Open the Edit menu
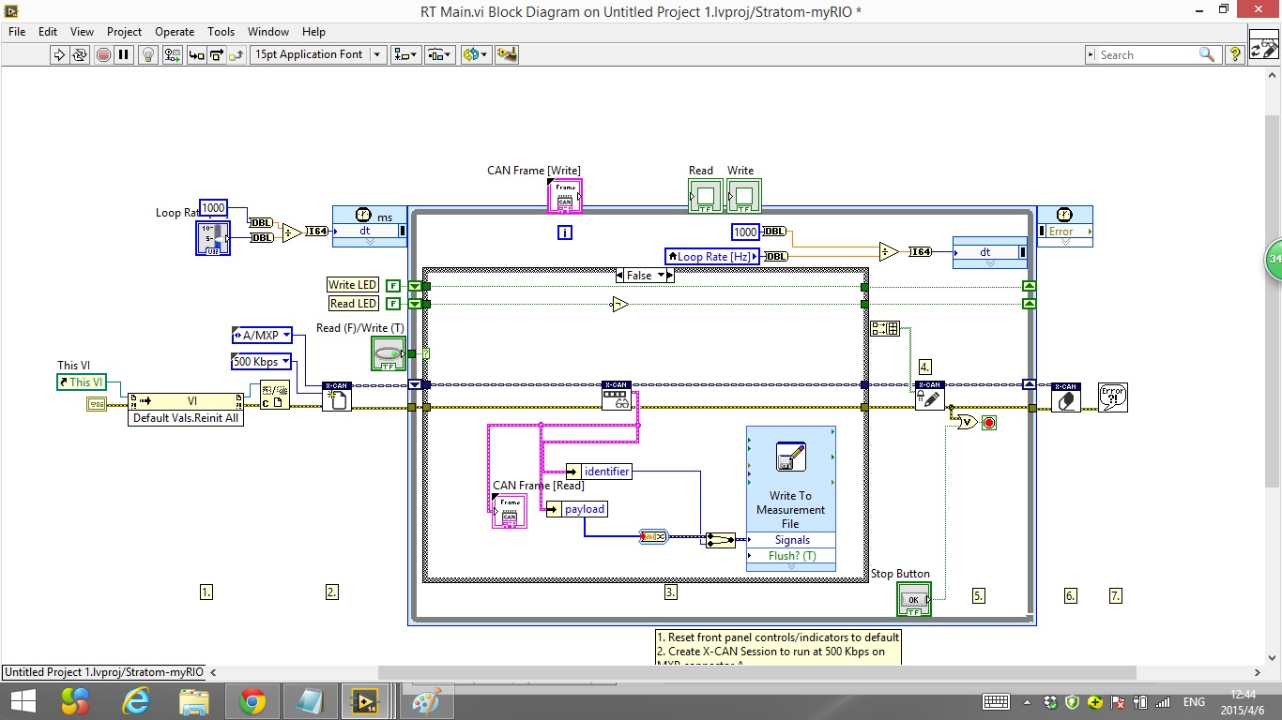 point(48,31)
